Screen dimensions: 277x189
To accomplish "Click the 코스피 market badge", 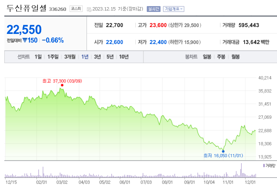I will 76,9.
